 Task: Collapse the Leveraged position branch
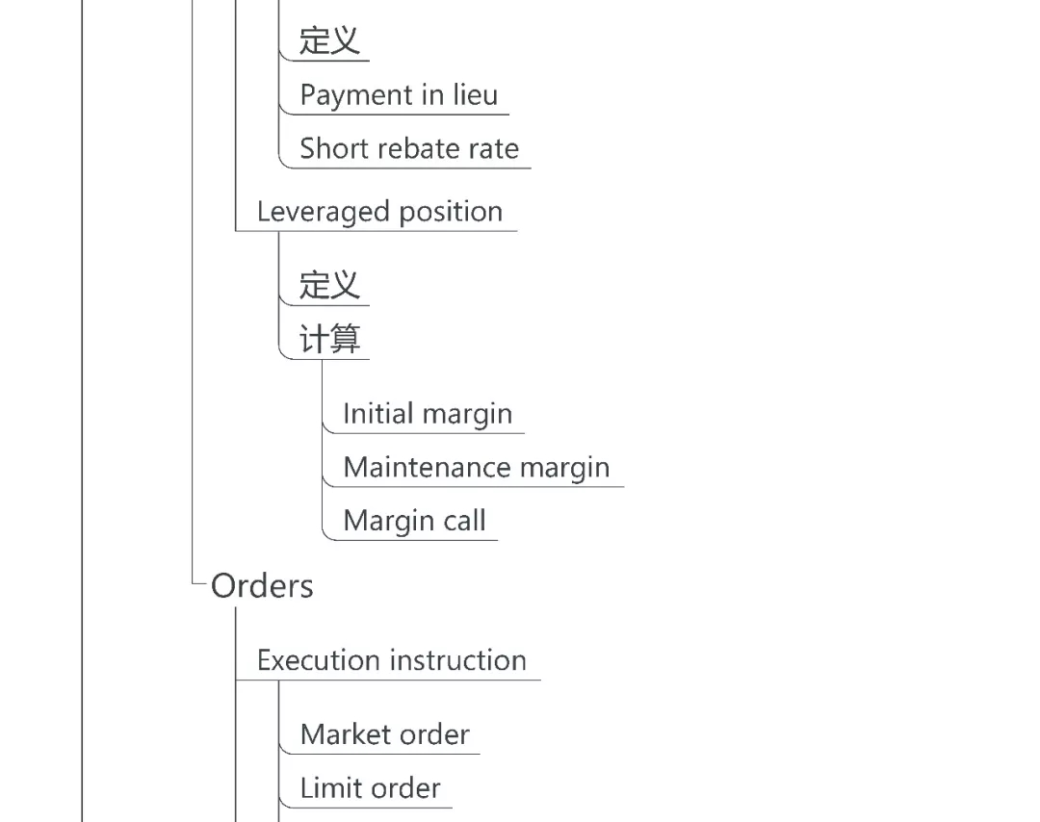click(x=279, y=231)
